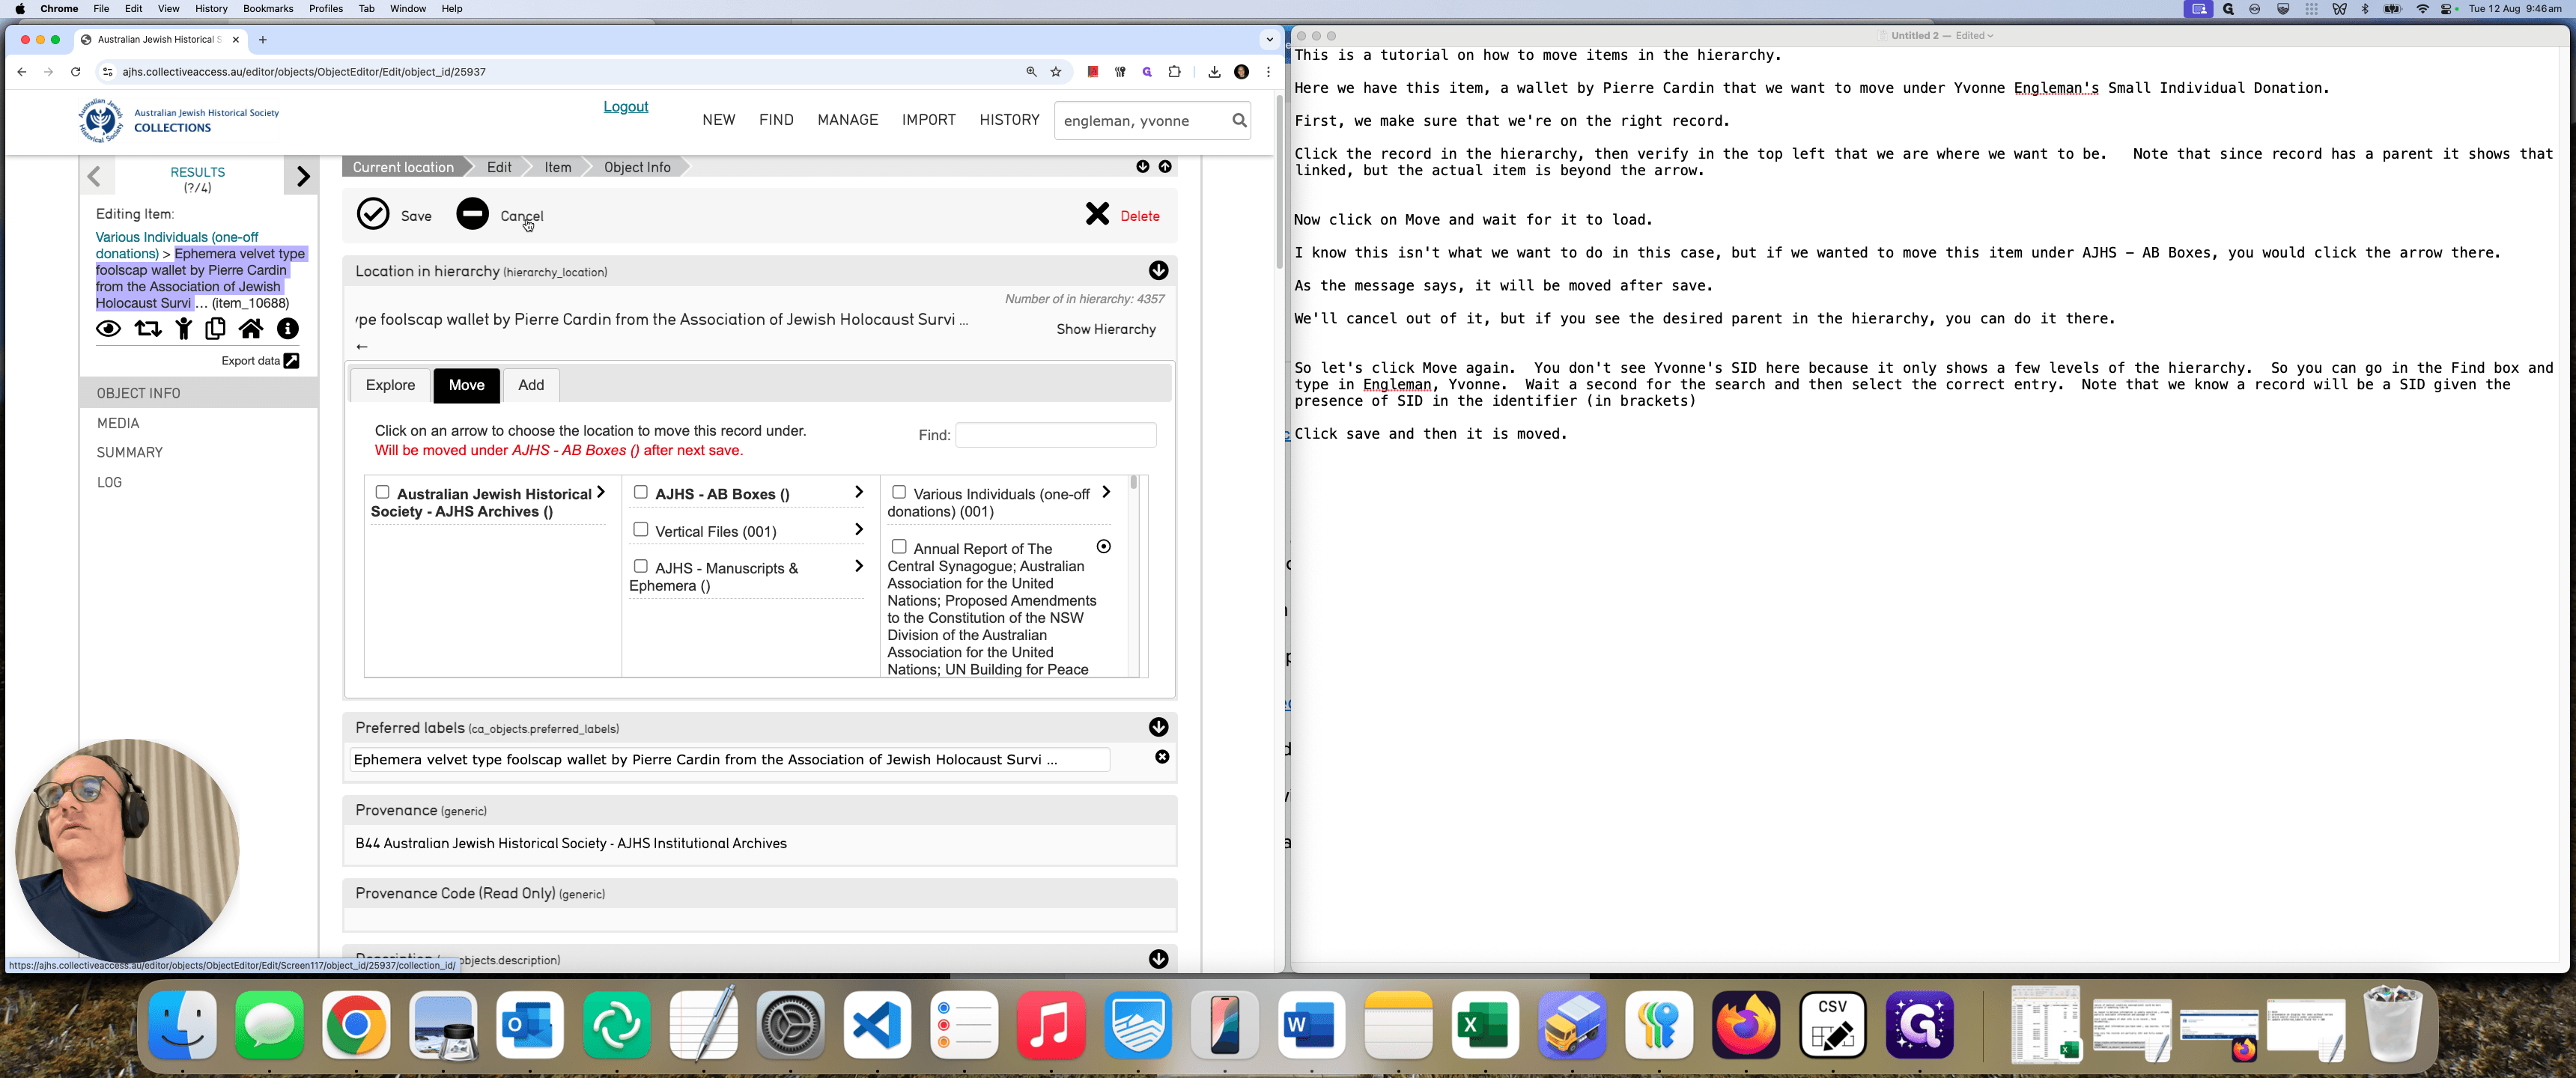This screenshot has height=1078, width=2576.
Task: Click the person figure icon in the item toolbar
Action: (x=183, y=328)
